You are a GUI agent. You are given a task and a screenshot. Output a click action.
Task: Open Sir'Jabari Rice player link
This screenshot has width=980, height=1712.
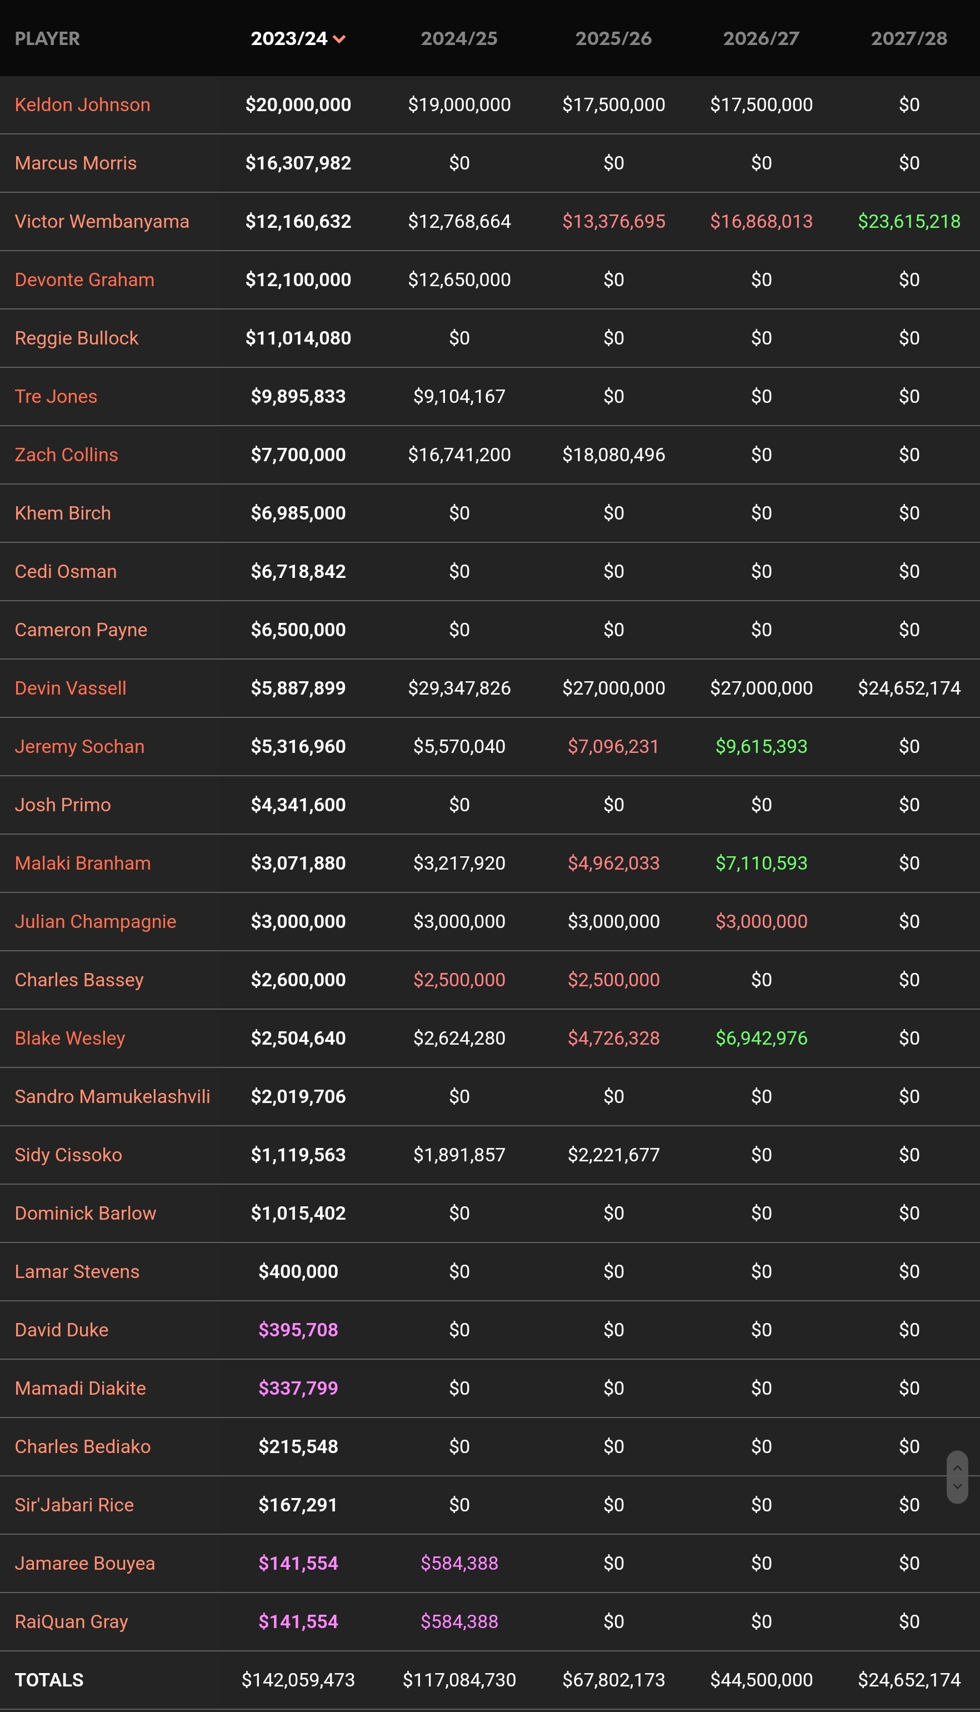pyautogui.click(x=74, y=1505)
